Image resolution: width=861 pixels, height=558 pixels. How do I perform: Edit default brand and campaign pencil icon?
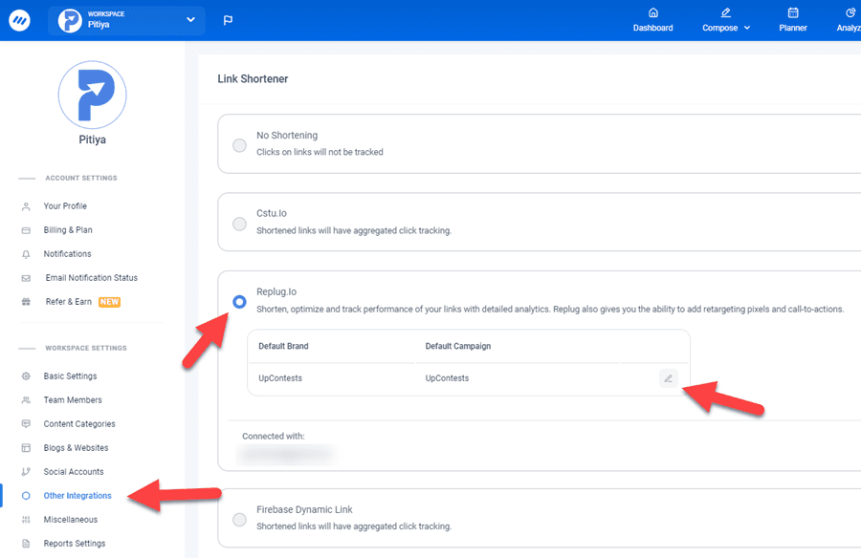(669, 378)
